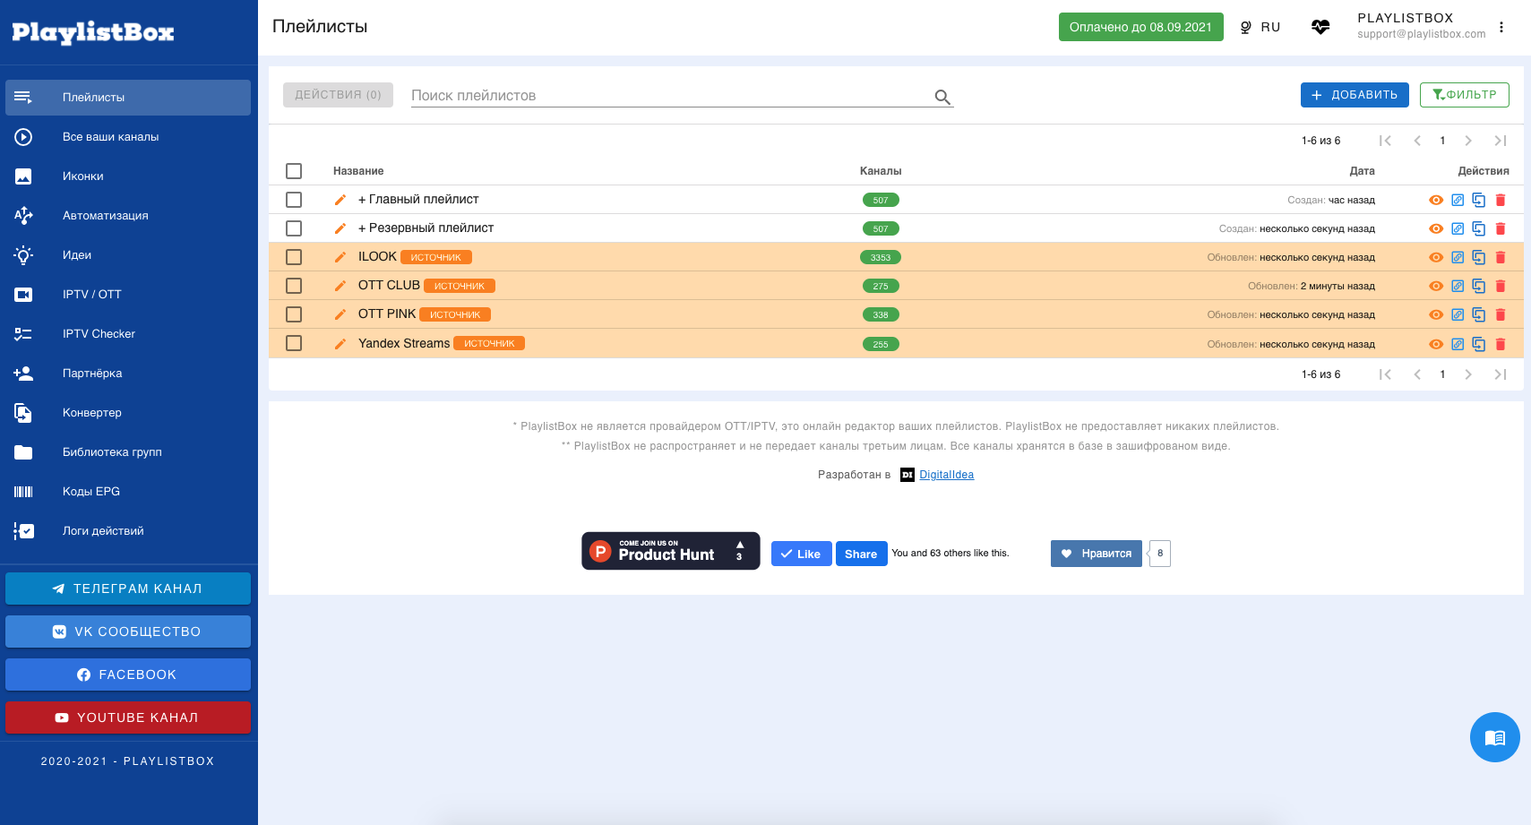The image size is (1531, 825).
Task: Click the heartbeat status icon in header
Action: [1320, 27]
